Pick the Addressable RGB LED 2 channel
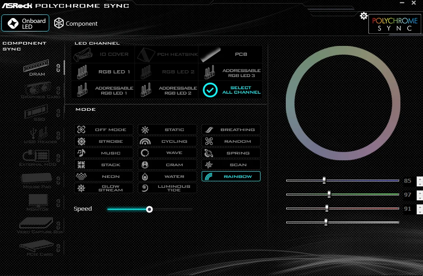The image size is (423, 276). [167, 90]
